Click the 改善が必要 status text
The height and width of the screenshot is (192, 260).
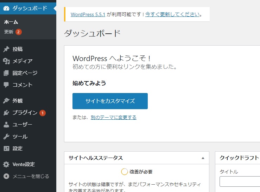click(x=141, y=172)
